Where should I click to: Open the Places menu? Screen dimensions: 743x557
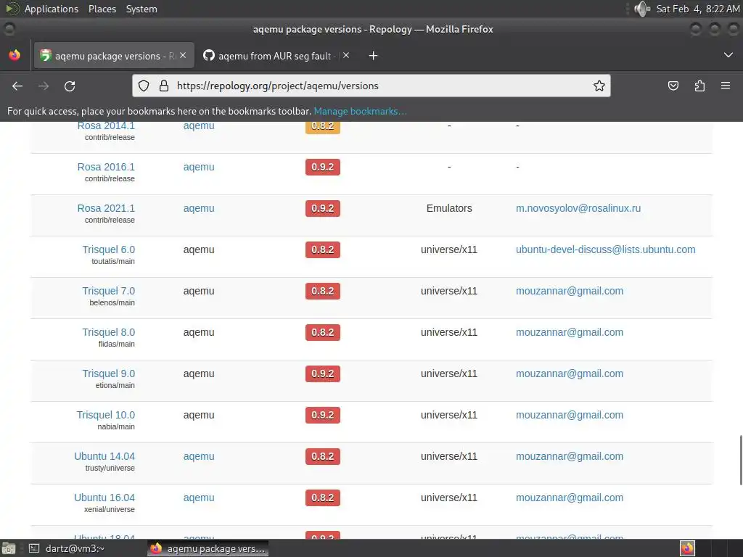[x=102, y=9]
